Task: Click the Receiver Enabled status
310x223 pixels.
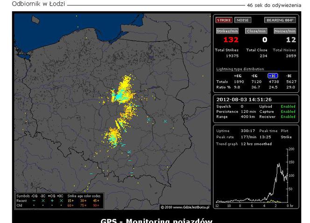Action: tap(288, 117)
